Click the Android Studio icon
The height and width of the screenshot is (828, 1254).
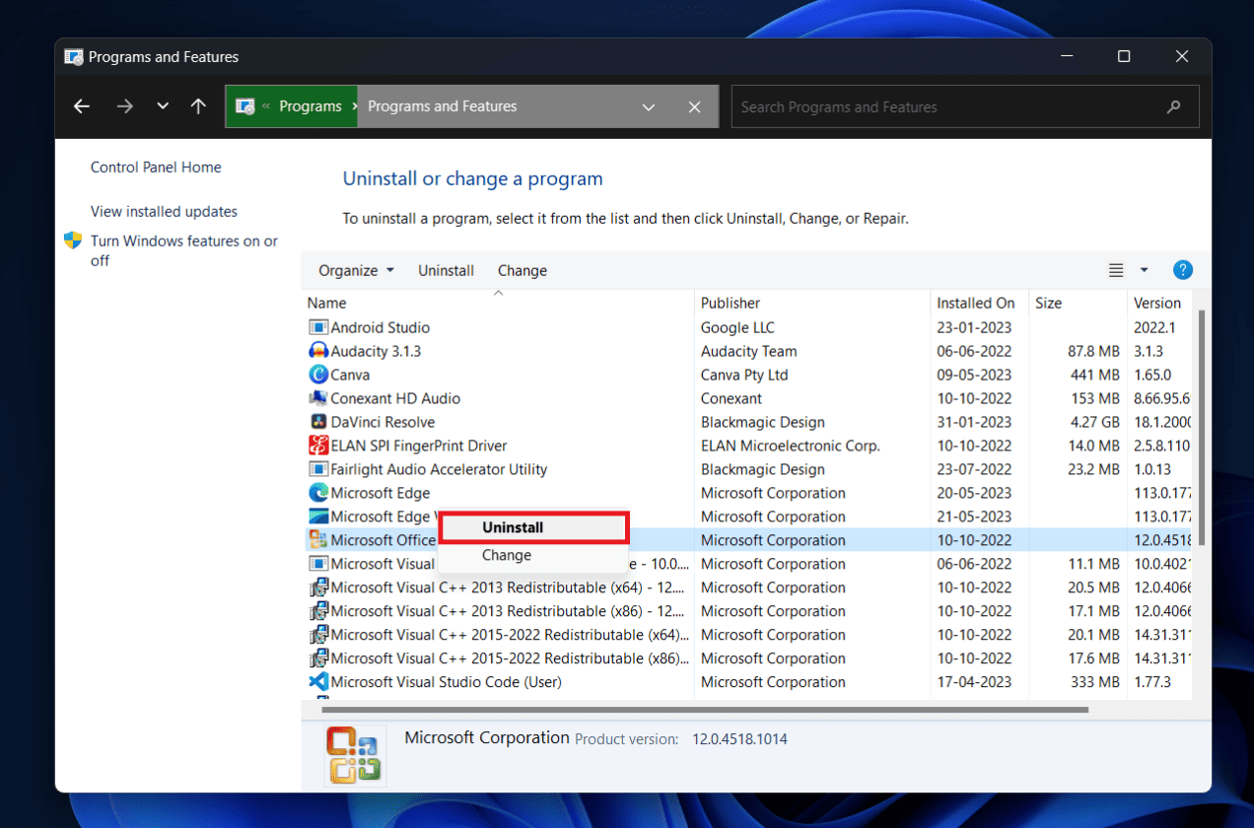(x=317, y=327)
